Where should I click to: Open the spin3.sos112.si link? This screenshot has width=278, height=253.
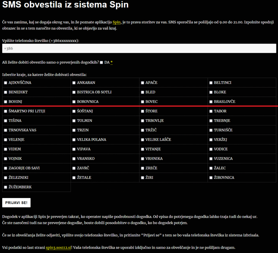pyautogui.click(x=59, y=248)
